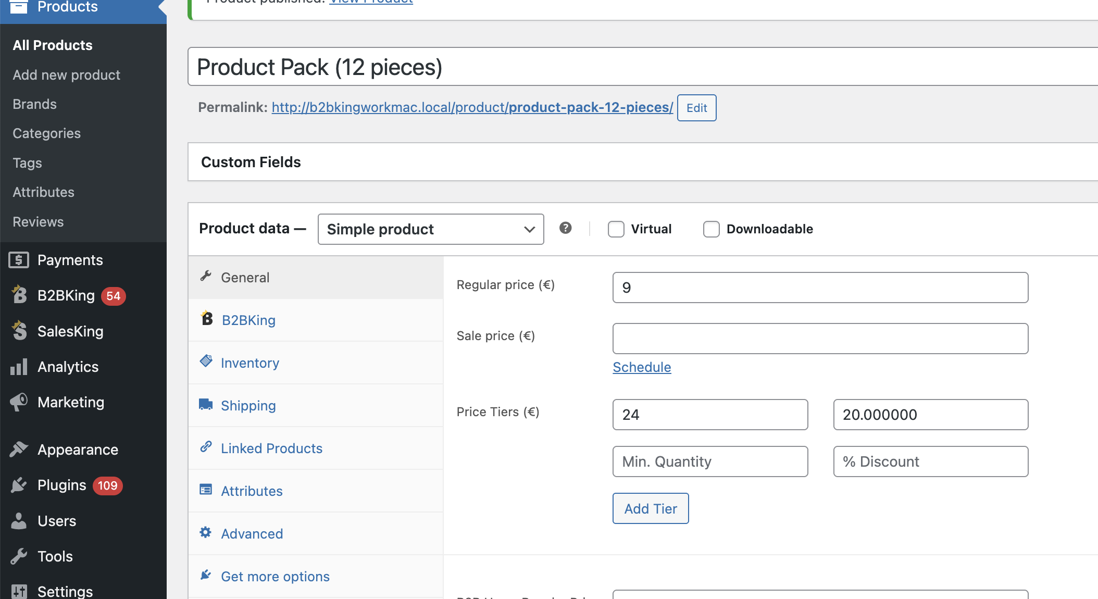This screenshot has height=599, width=1098.
Task: Click the Users person icon
Action: [x=19, y=521]
